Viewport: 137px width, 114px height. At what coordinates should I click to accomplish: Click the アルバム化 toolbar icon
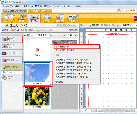(15, 30)
